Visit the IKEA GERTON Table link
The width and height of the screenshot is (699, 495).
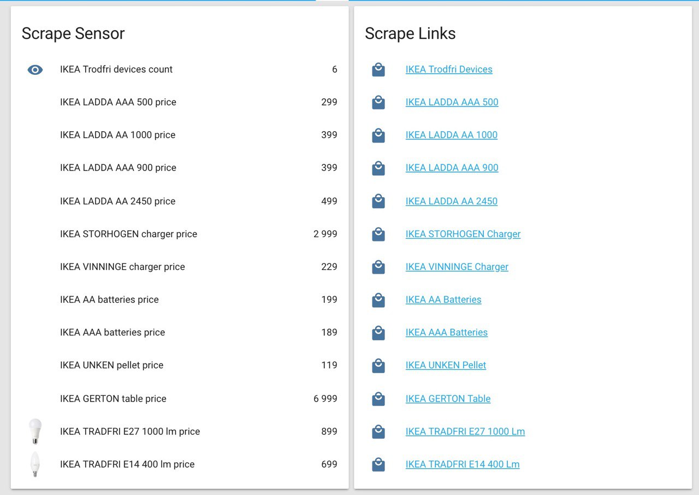coord(448,399)
